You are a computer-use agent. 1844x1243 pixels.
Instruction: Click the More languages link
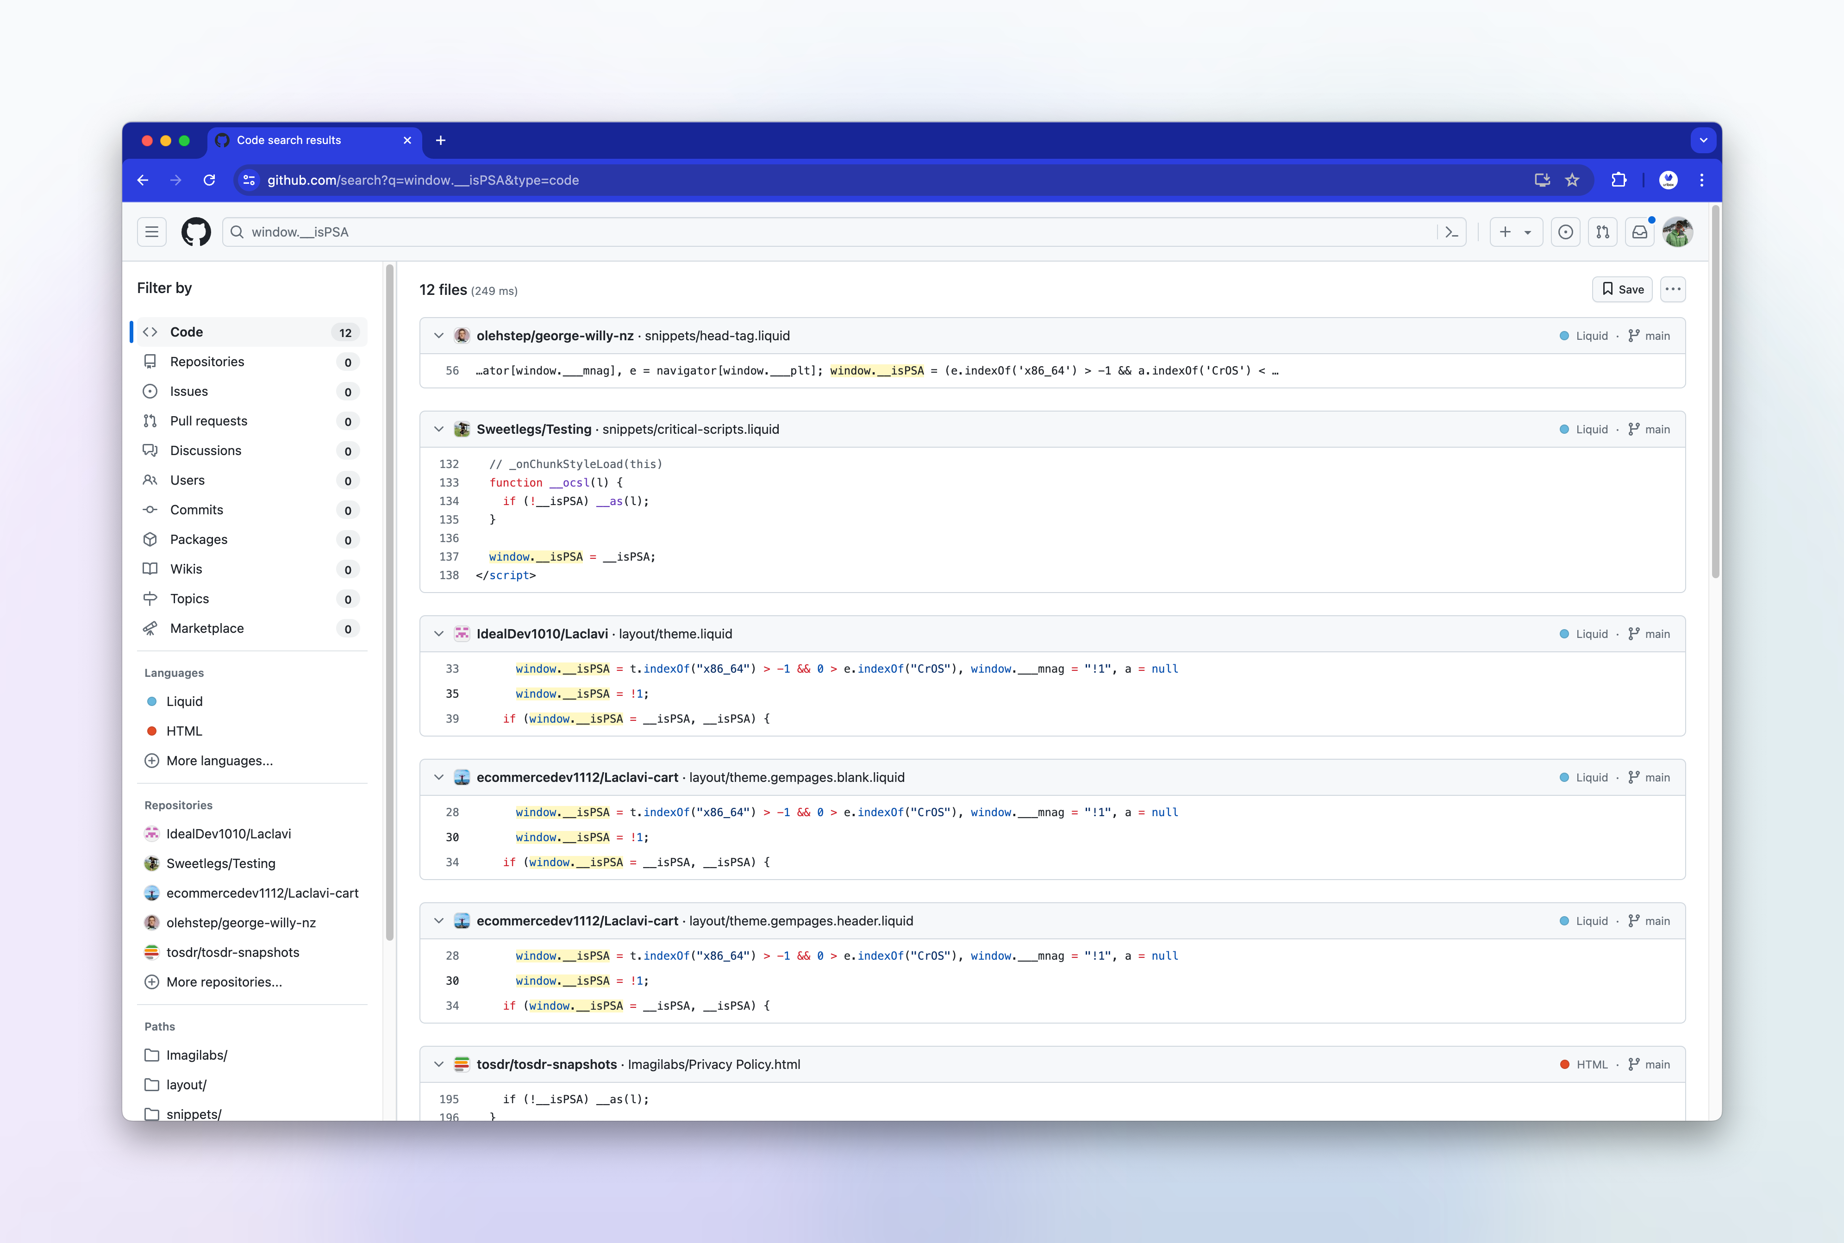pos(218,760)
